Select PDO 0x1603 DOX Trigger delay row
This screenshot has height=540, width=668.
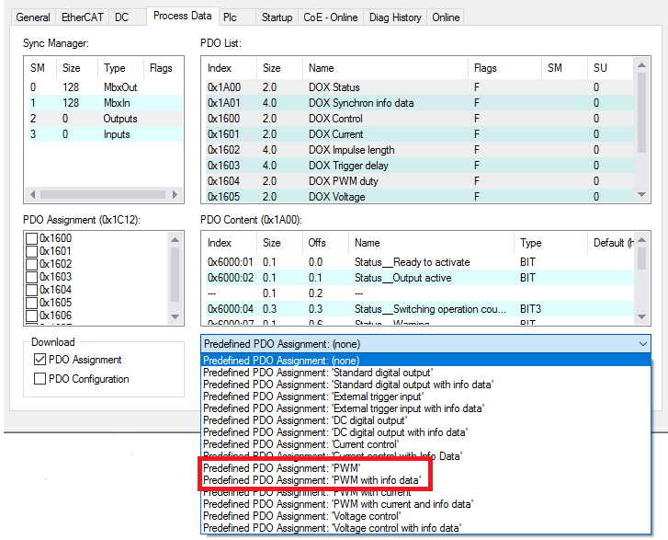420,166
